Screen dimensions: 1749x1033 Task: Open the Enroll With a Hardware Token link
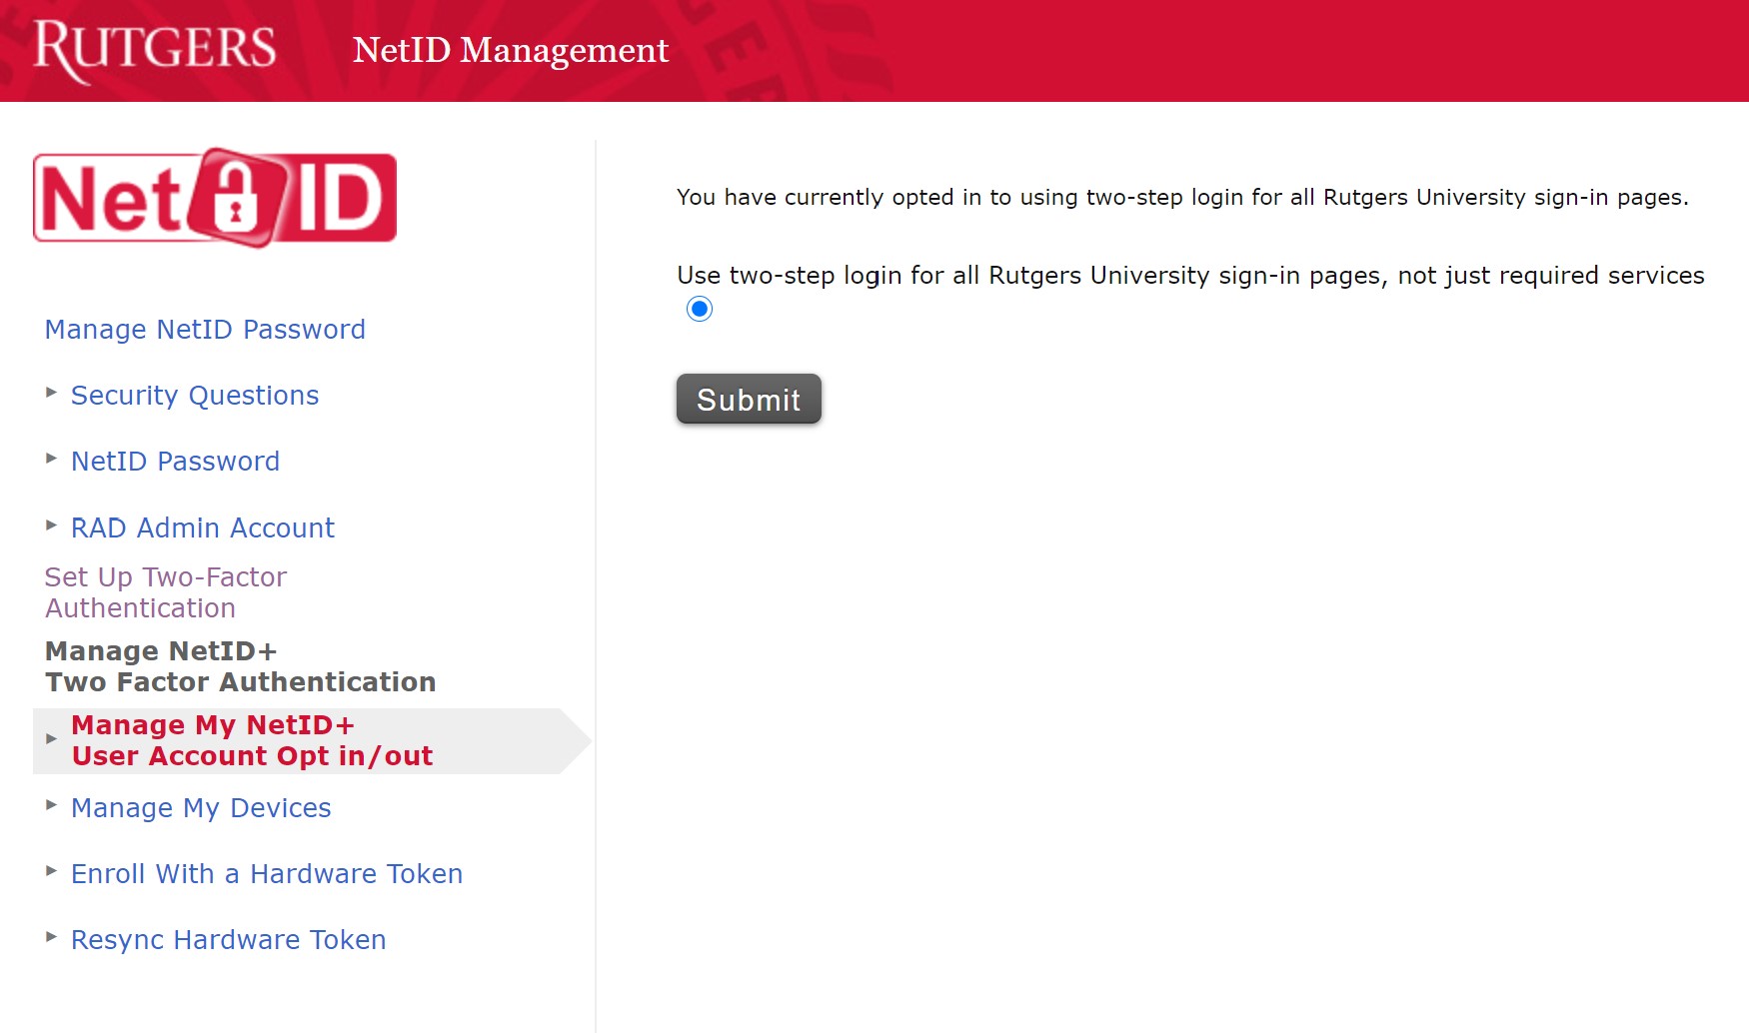(x=266, y=873)
